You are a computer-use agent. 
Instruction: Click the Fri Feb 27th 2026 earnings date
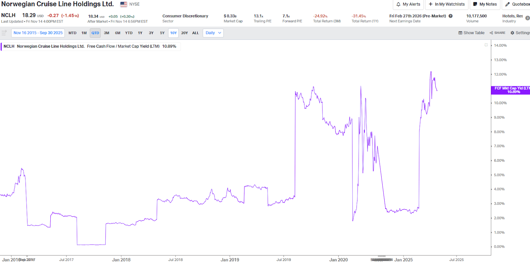tap(418, 16)
